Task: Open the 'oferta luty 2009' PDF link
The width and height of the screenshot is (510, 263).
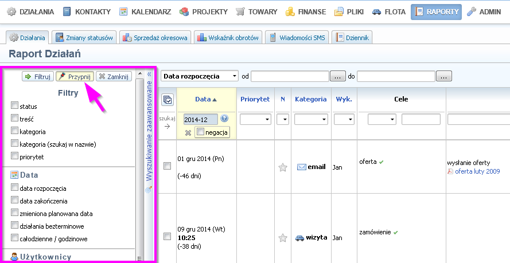Action: pyautogui.click(x=477, y=171)
